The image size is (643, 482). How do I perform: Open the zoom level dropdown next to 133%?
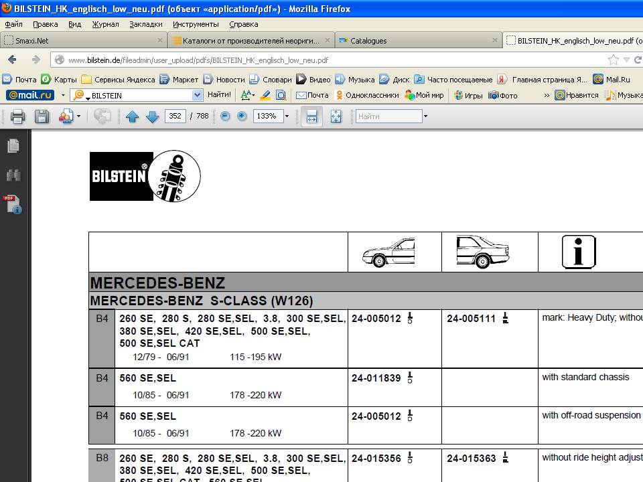pyautogui.click(x=287, y=116)
